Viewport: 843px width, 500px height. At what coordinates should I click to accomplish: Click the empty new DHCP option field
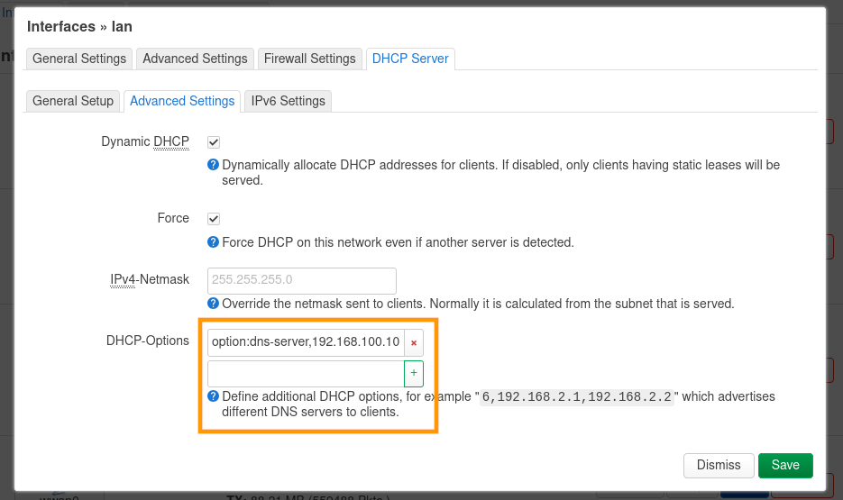(305, 373)
